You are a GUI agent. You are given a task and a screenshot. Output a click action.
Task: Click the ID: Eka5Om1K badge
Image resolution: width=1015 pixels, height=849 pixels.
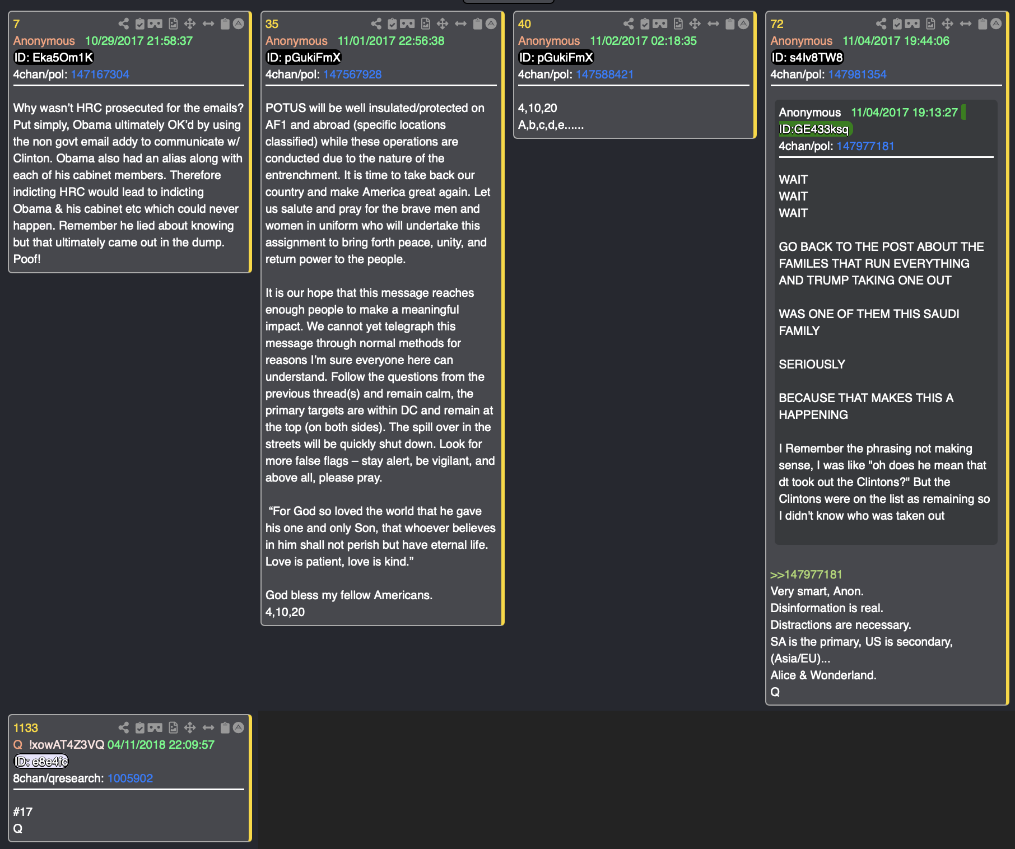click(x=54, y=58)
